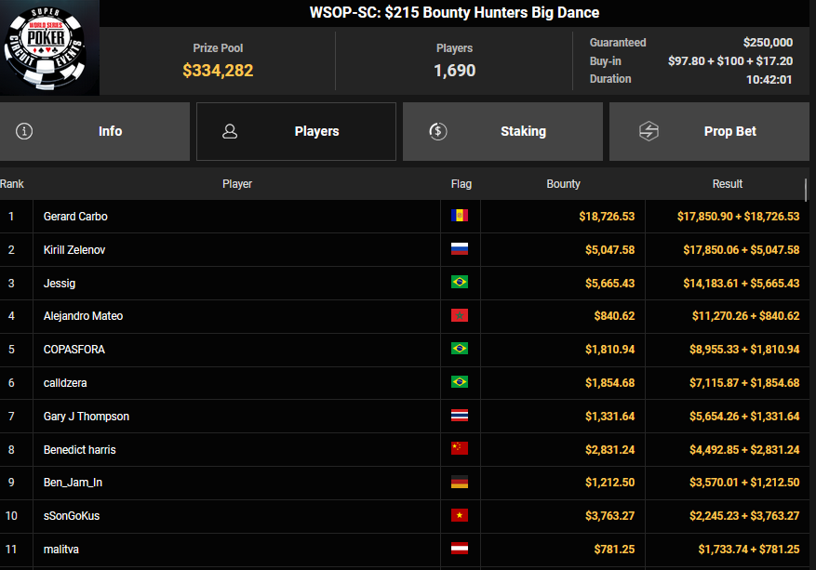Click the Info circle icon

click(x=24, y=131)
